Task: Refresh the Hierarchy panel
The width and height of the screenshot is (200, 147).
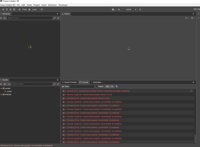Action: coord(58,18)
